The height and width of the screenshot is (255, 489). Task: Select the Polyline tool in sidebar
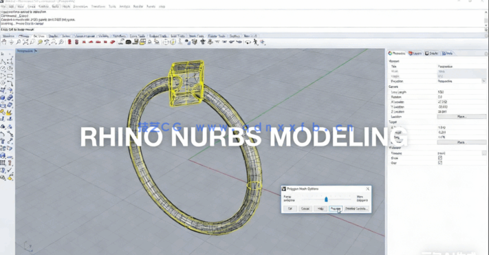coord(3,61)
